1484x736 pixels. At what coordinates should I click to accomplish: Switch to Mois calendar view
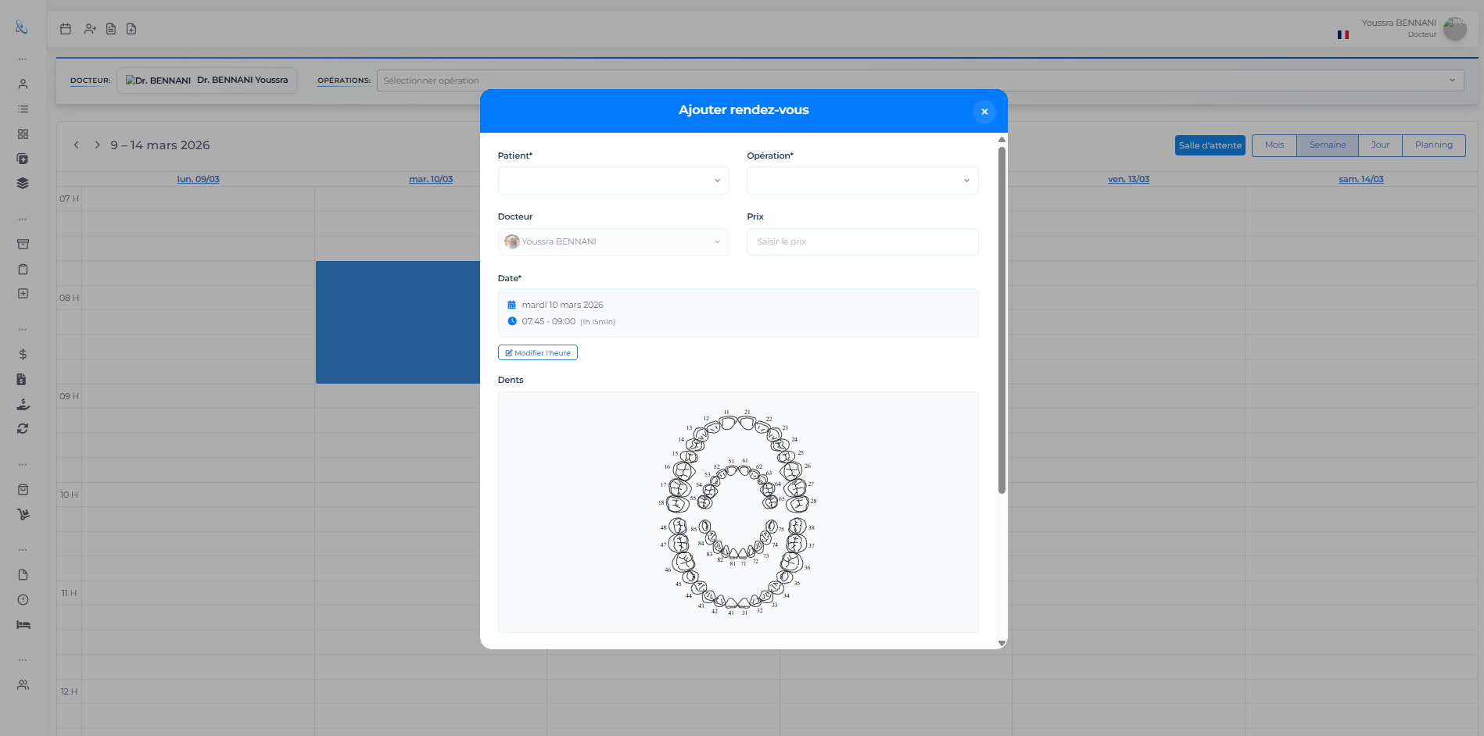1274,145
